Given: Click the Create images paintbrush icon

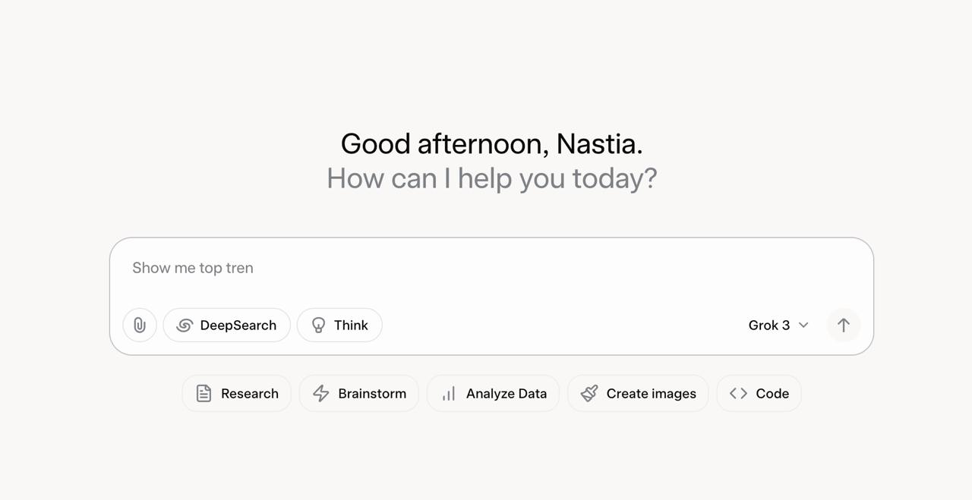Looking at the screenshot, I should click(x=589, y=393).
